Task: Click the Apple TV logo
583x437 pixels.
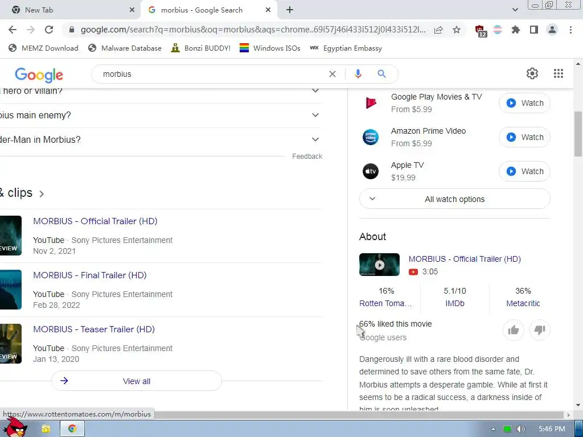Action: (370, 171)
